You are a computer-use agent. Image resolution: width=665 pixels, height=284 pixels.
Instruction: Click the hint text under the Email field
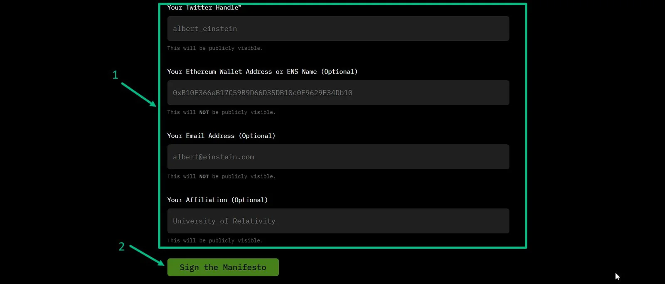(x=222, y=176)
